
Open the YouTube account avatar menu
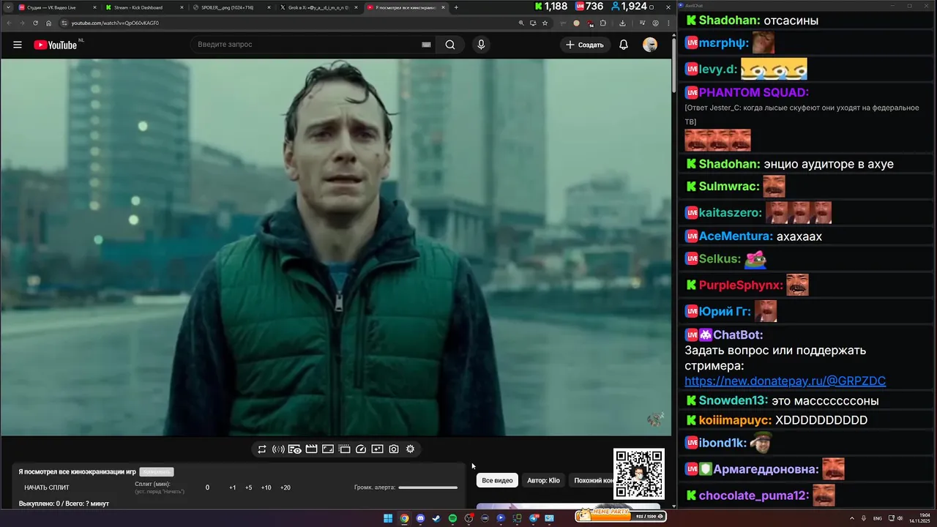pyautogui.click(x=650, y=45)
